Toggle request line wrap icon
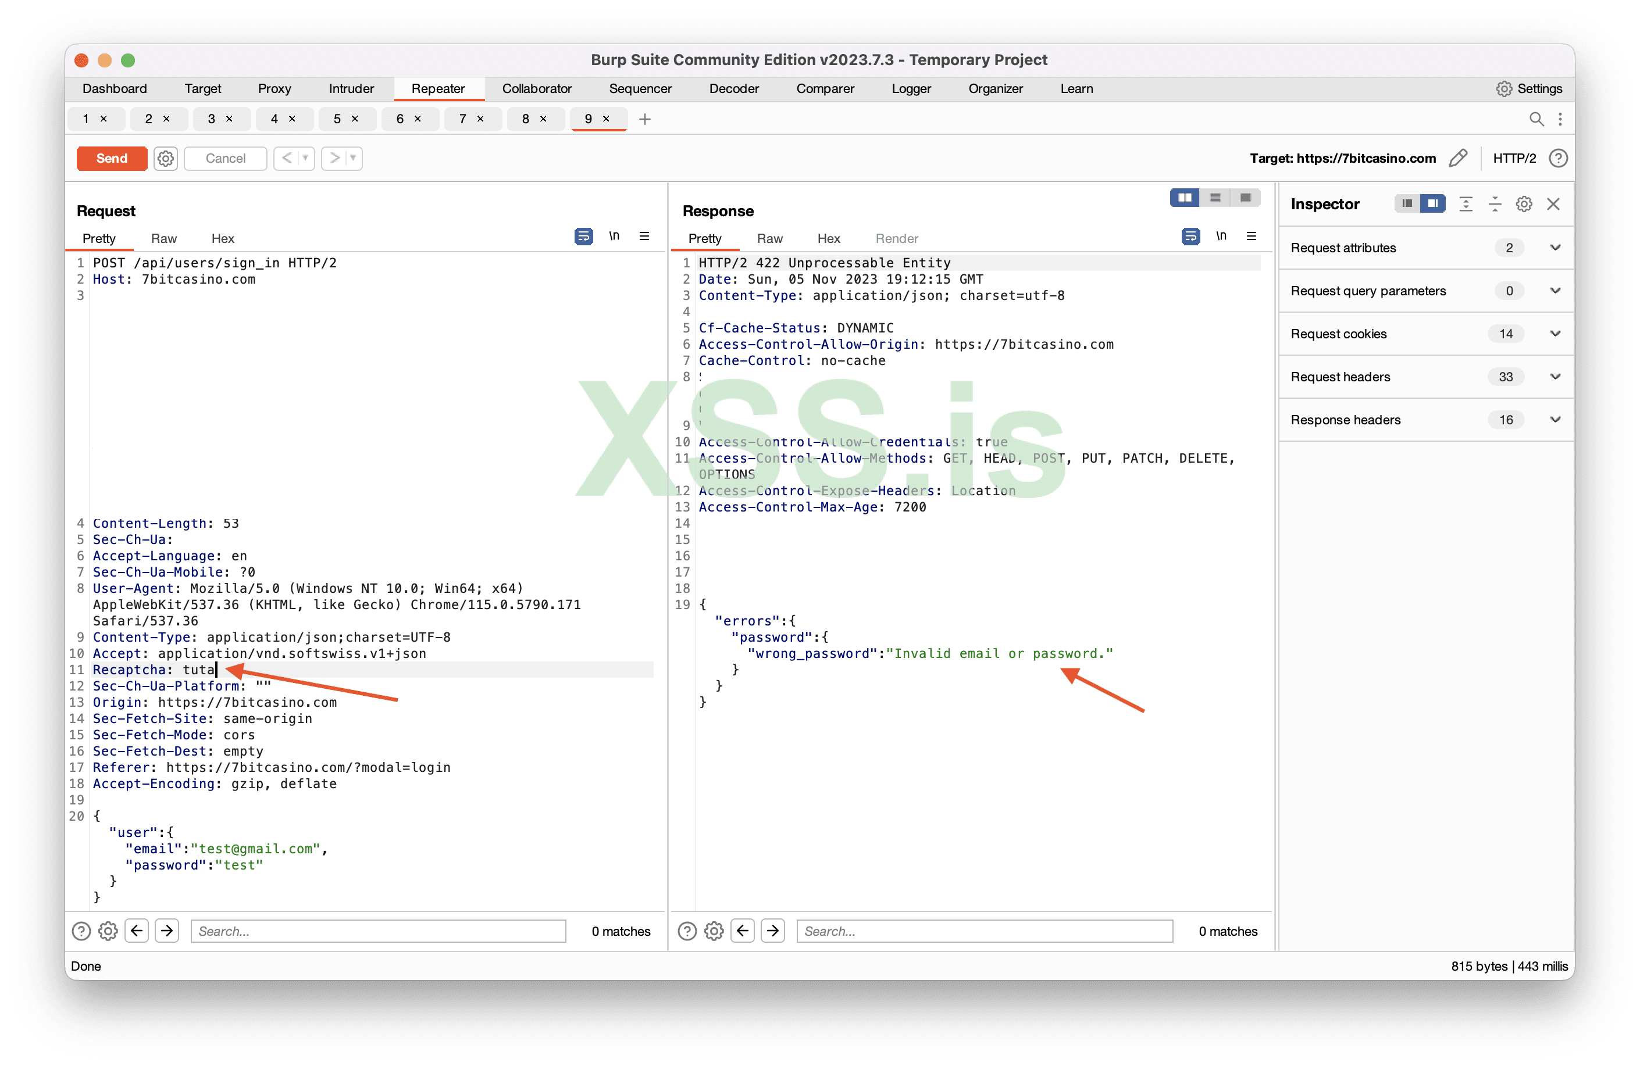Screen dimensions: 1640x1066 tap(583, 237)
